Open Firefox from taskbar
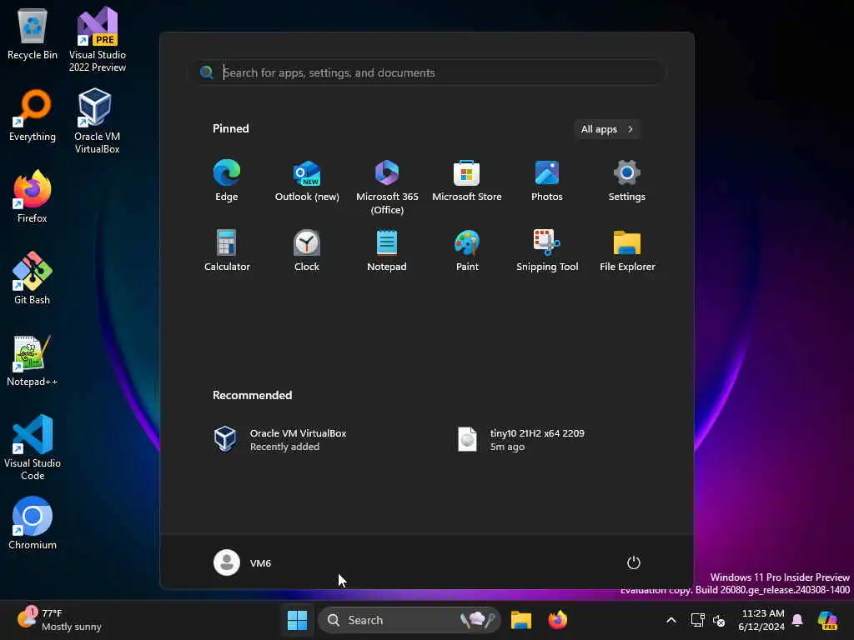Screen dimensions: 854x640 [x=557, y=620]
